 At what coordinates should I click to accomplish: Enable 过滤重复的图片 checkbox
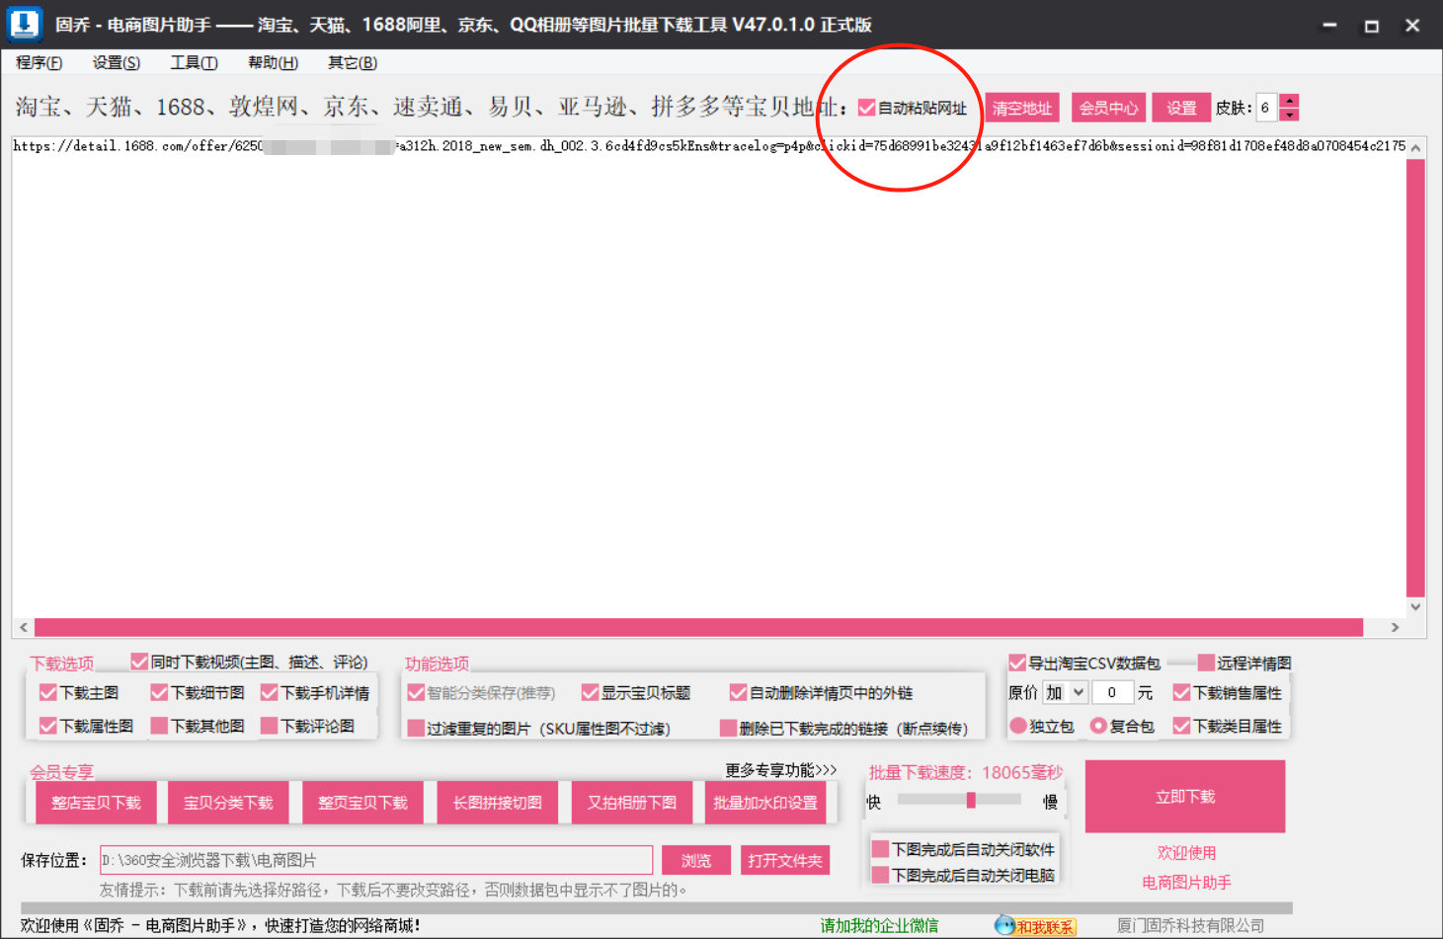coord(416,729)
